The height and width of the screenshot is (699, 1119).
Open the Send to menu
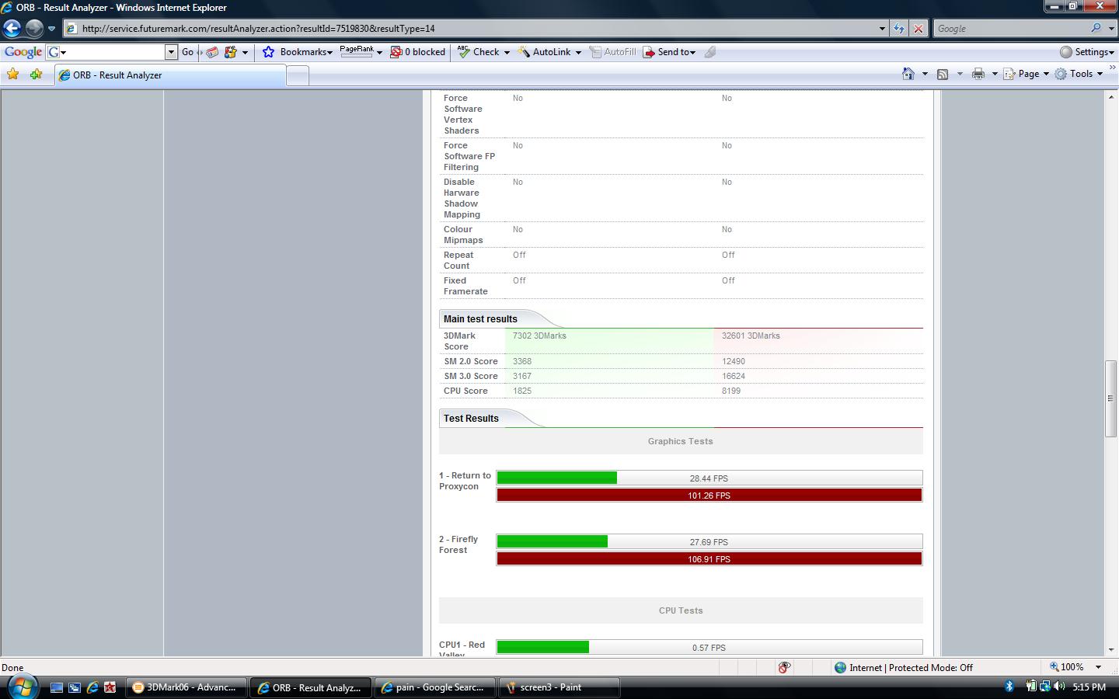point(669,52)
